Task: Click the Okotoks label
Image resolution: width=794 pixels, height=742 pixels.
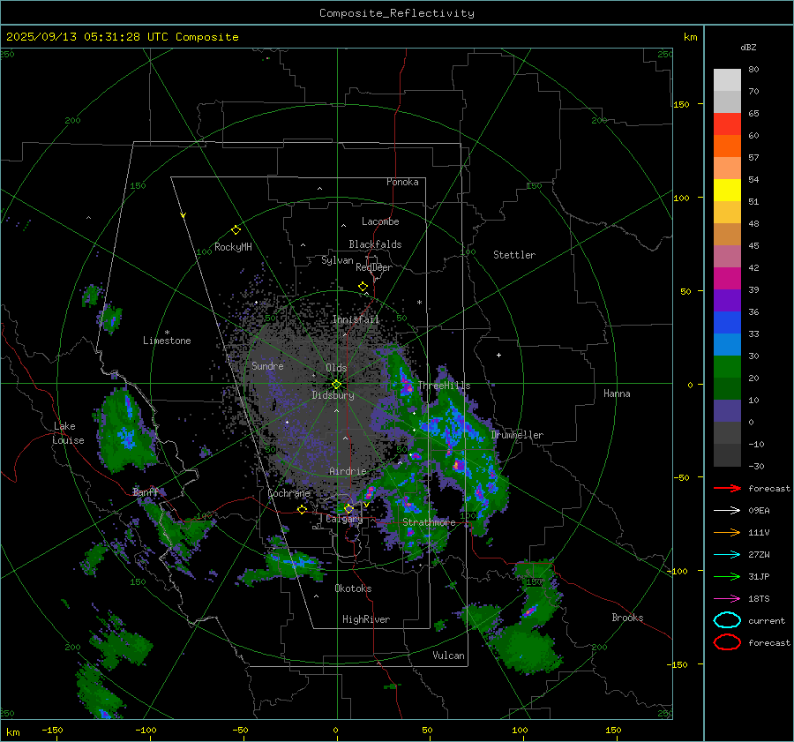Action: click(x=353, y=588)
